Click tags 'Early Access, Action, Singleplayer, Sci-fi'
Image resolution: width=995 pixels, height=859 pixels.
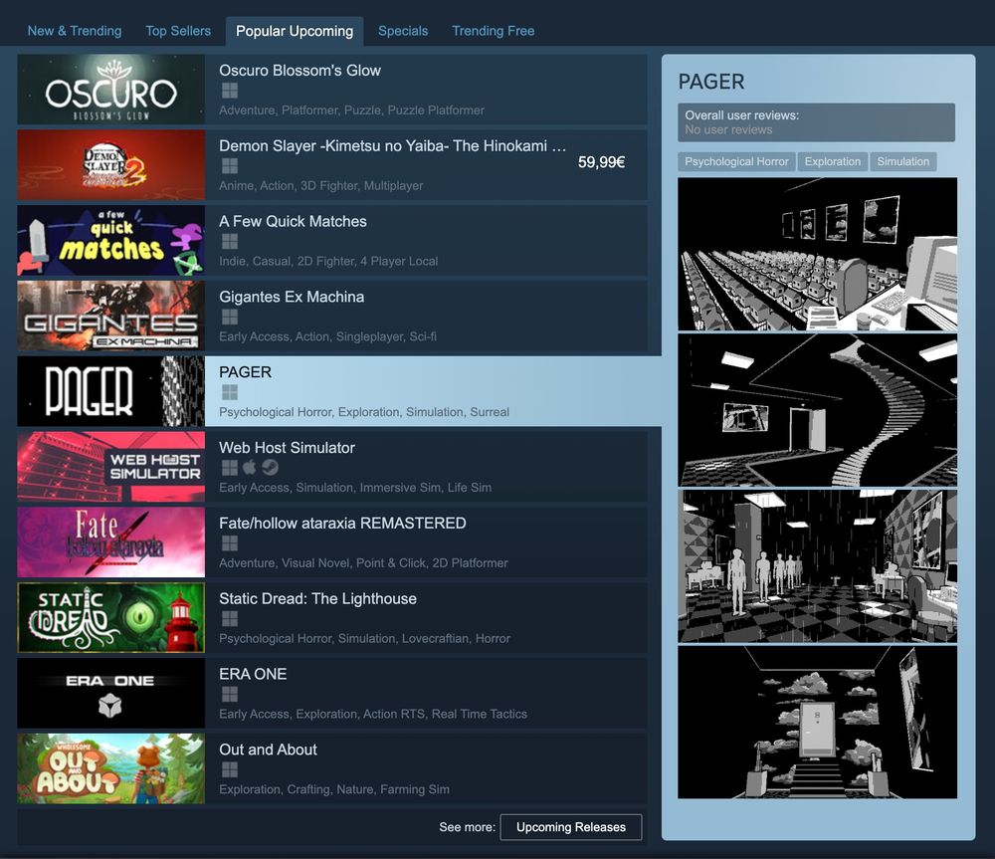(x=327, y=337)
